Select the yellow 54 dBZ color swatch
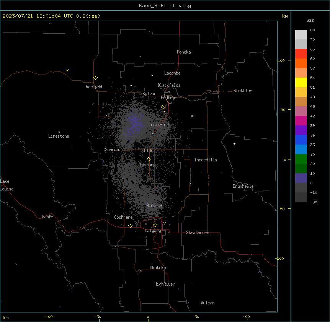Image resolution: width=330 pixels, height=322 pixels. (301, 82)
